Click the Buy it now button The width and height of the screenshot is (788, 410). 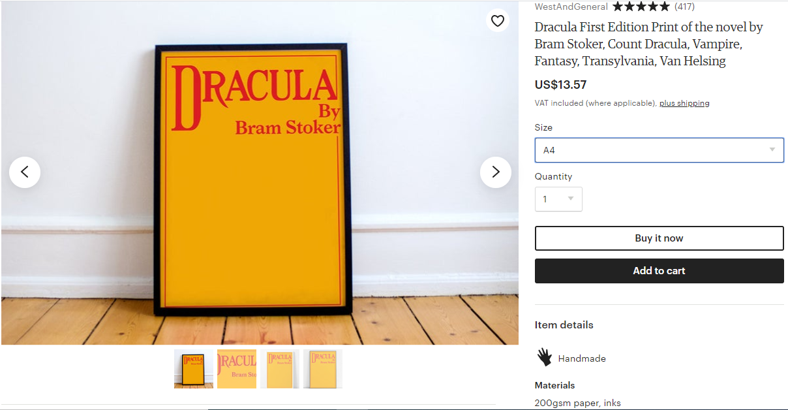[x=659, y=238]
